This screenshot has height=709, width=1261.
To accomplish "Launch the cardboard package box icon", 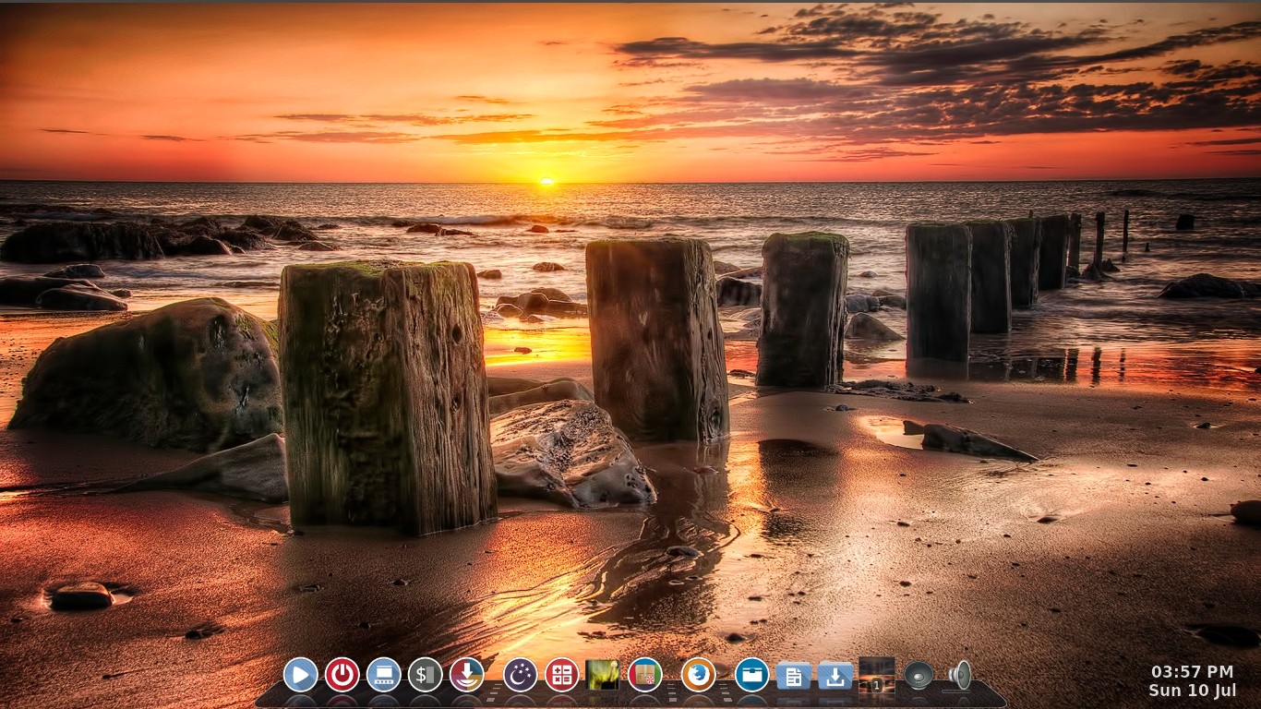I will coord(644,675).
